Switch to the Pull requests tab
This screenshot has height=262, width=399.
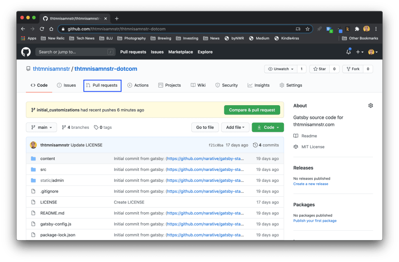(102, 85)
